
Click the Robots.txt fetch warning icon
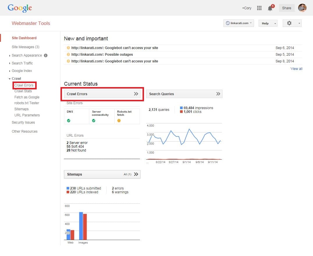(x=119, y=120)
